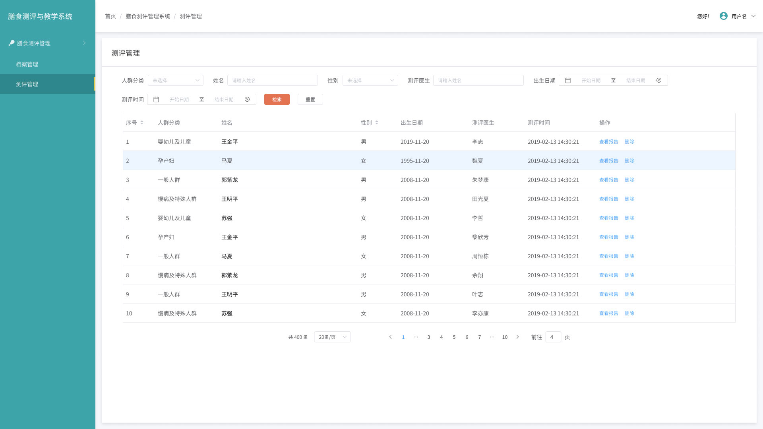Select page 6 in pagination
763x429 pixels.
[x=467, y=337]
